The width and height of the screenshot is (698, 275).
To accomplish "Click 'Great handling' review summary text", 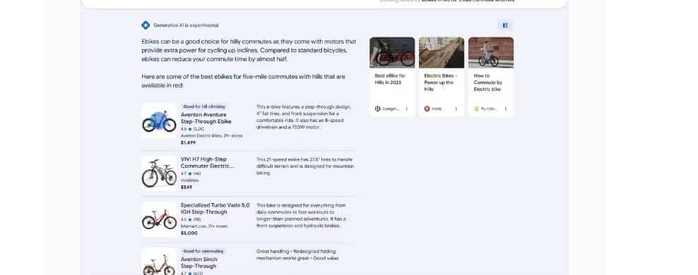I will pos(297,255).
